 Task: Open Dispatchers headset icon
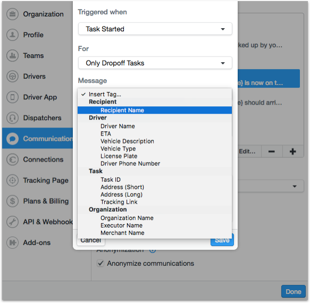click(12, 118)
